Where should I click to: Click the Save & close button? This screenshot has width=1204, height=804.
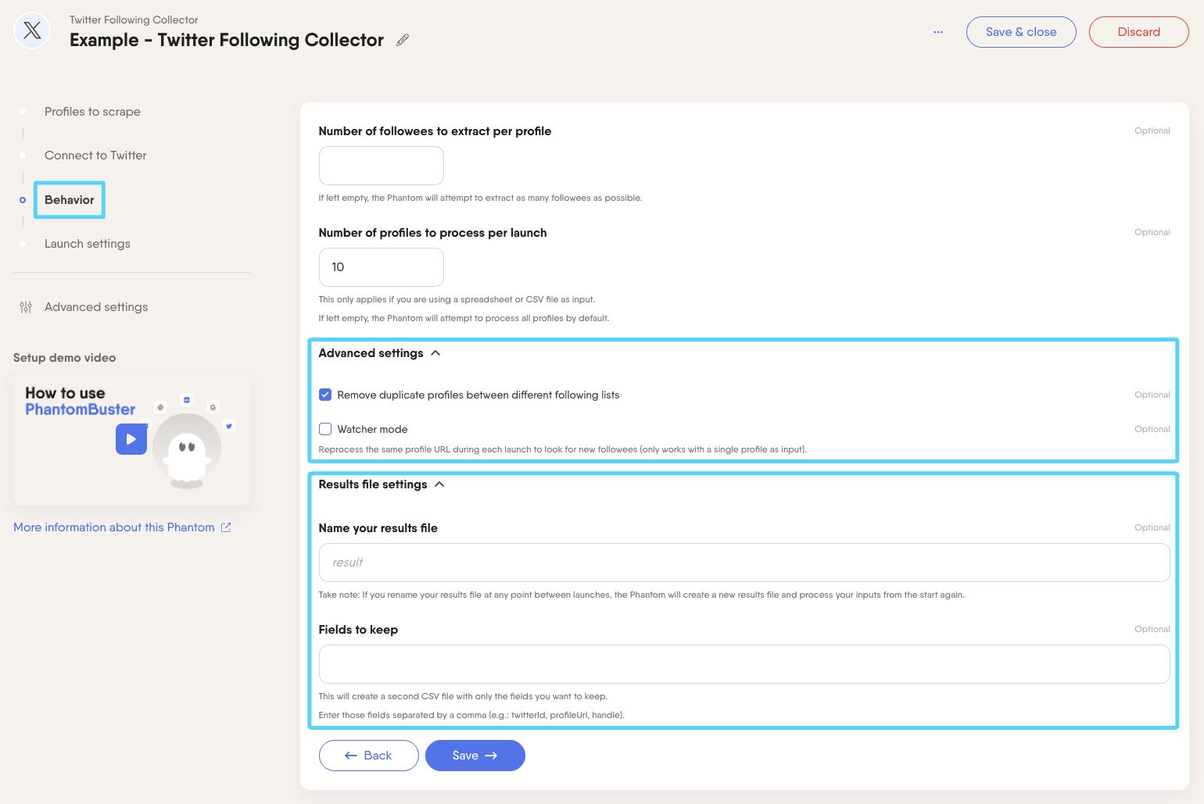coord(1021,32)
